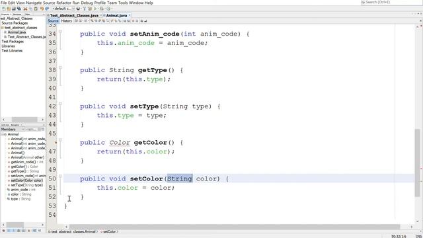Click the New Project toolbar icon
Screen dimensions: 423x238
(x=9, y=9)
